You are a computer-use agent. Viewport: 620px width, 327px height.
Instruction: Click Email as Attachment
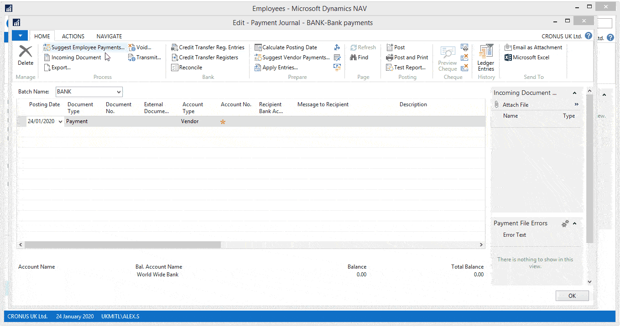537,47
